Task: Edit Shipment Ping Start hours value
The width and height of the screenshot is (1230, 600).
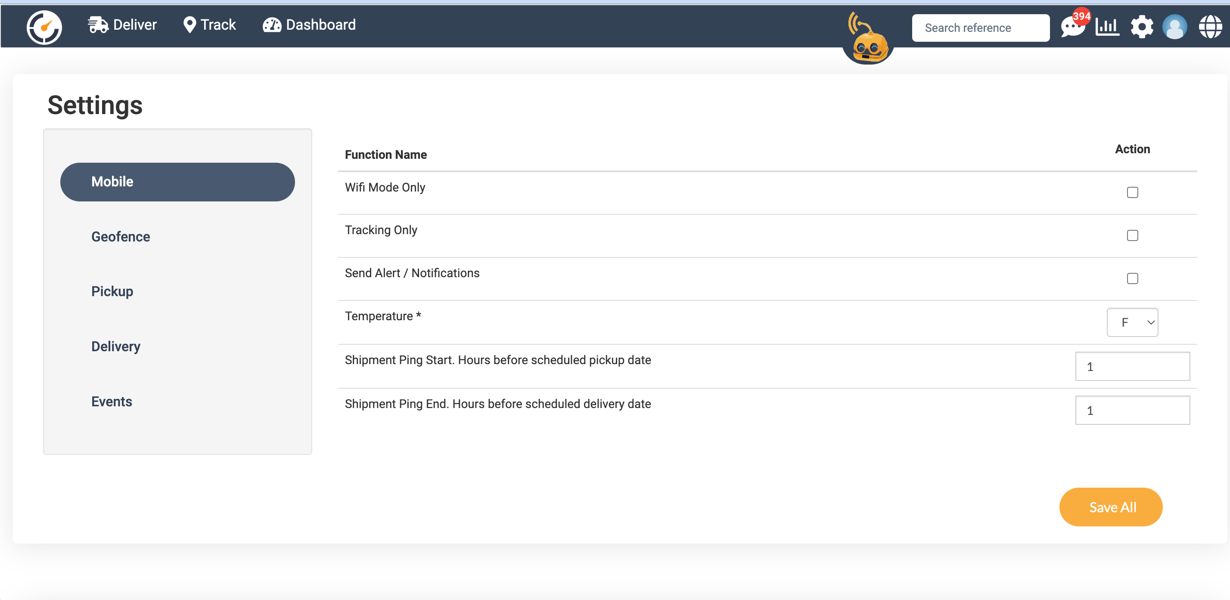Action: pos(1132,366)
